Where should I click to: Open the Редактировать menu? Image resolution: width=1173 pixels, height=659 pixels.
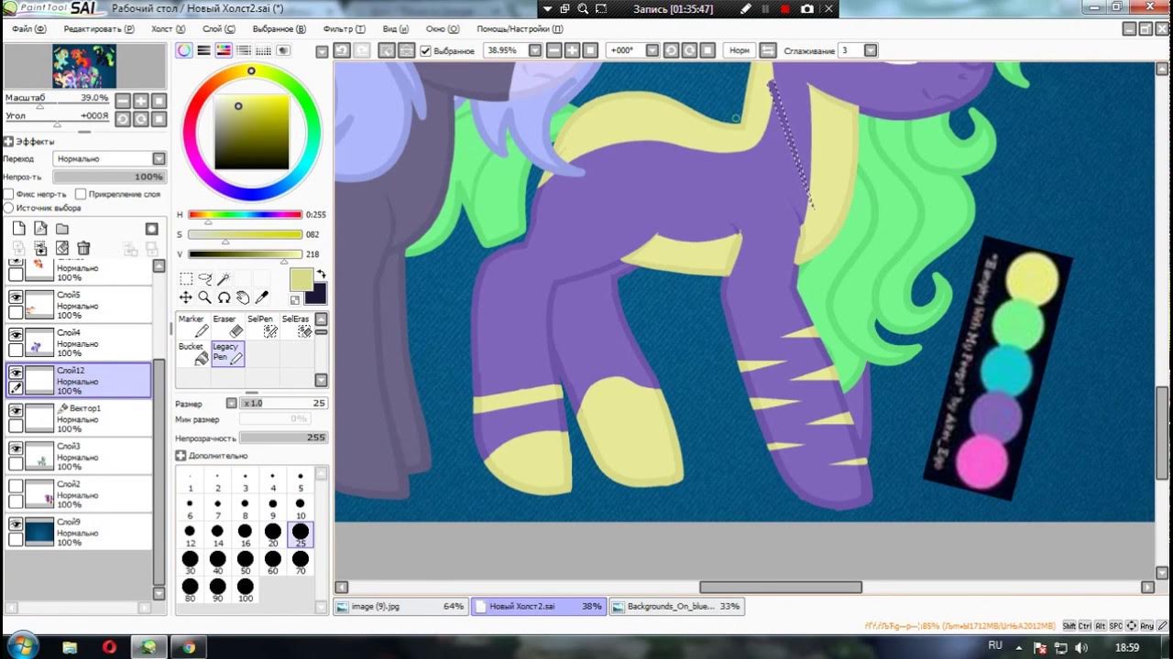coord(99,29)
